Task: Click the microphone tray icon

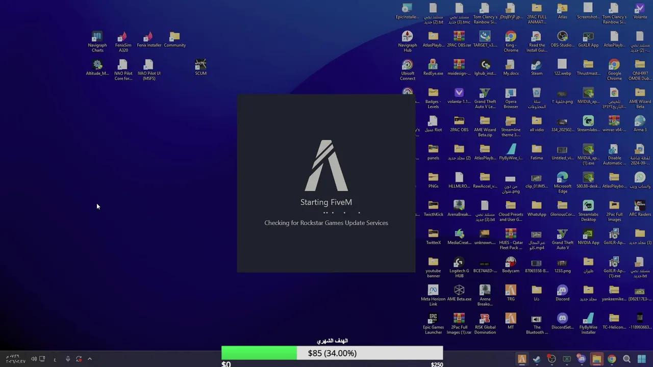Action: (67, 359)
